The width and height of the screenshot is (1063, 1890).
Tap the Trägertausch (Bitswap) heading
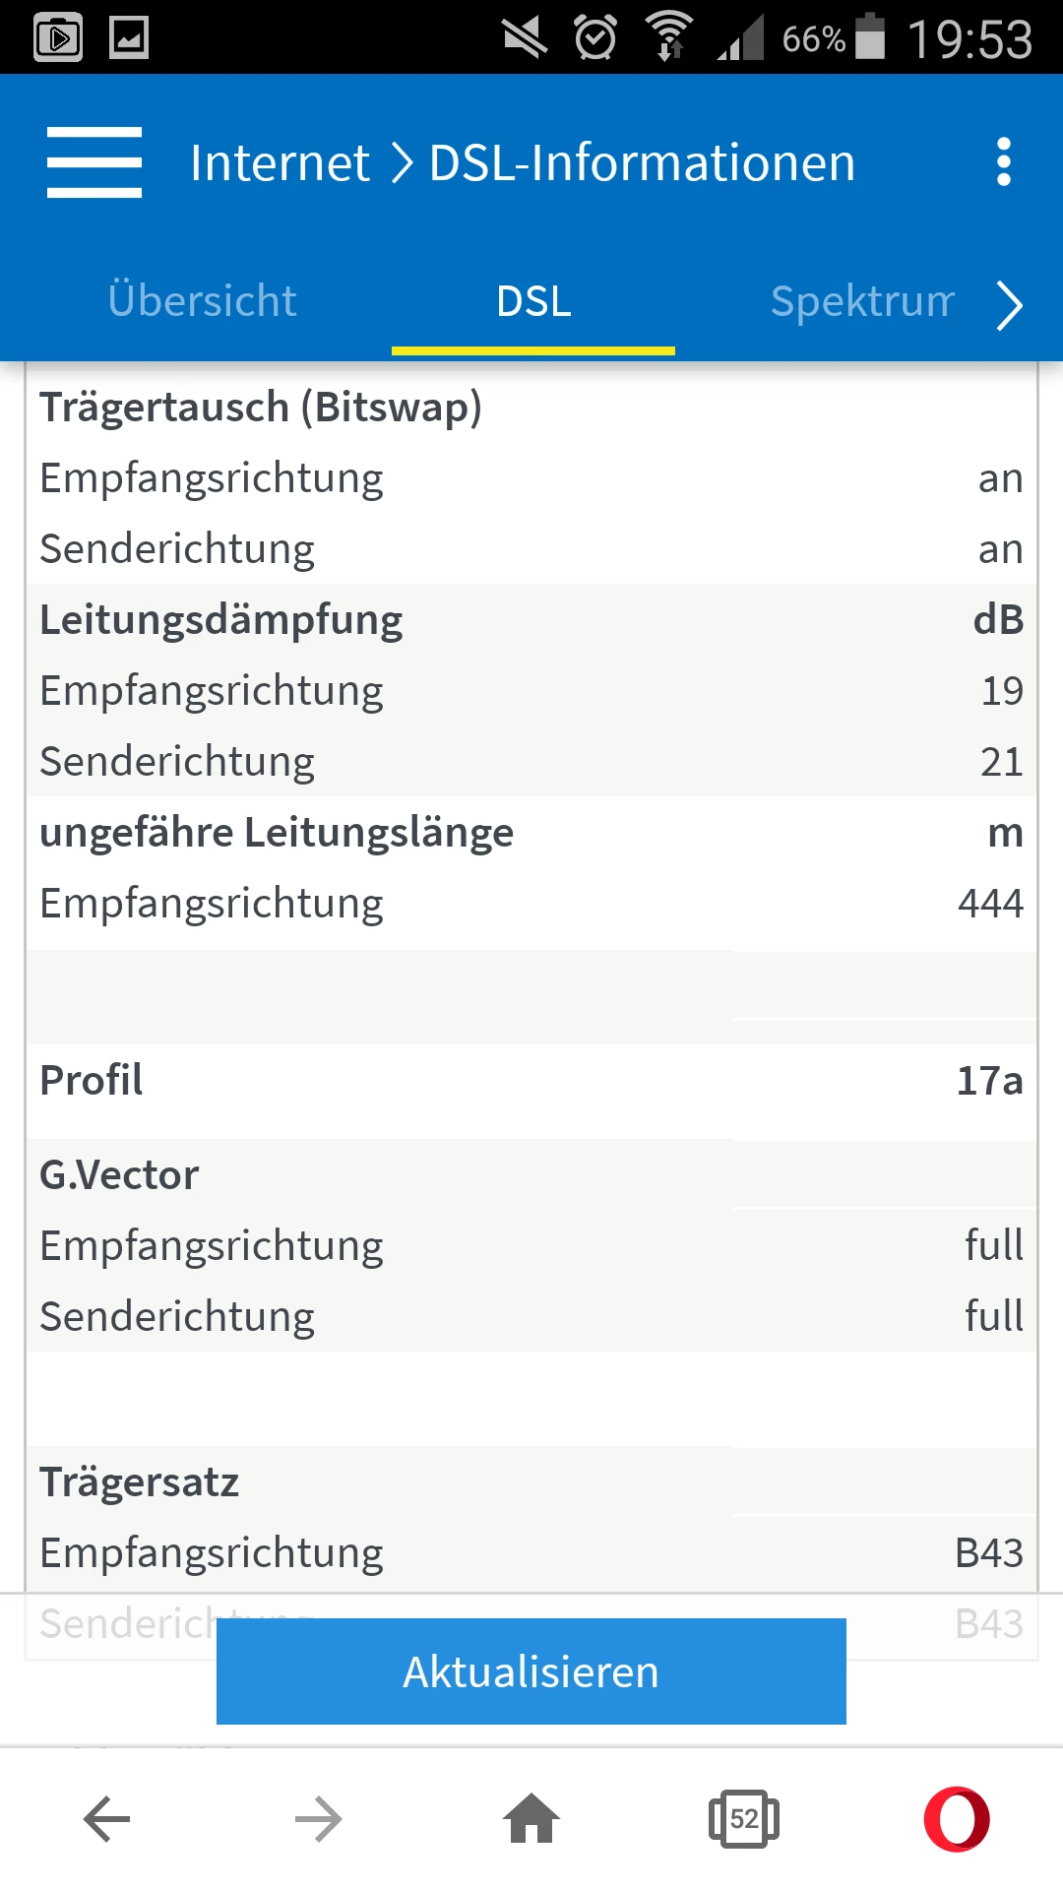coord(261,408)
